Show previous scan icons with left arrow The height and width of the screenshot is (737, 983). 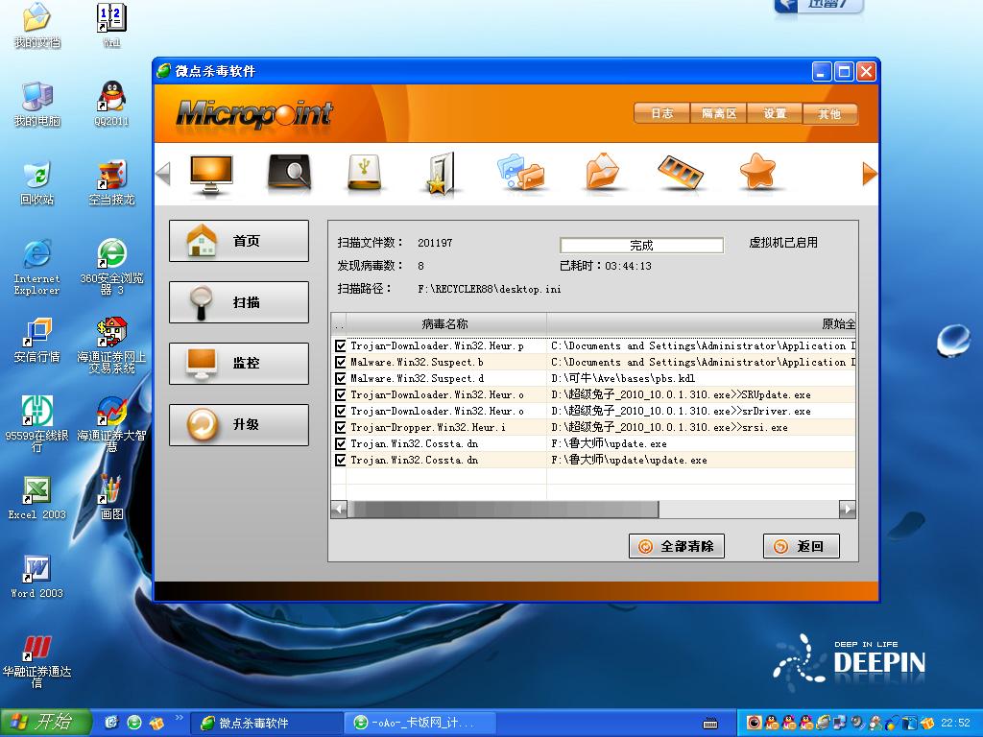click(x=163, y=174)
